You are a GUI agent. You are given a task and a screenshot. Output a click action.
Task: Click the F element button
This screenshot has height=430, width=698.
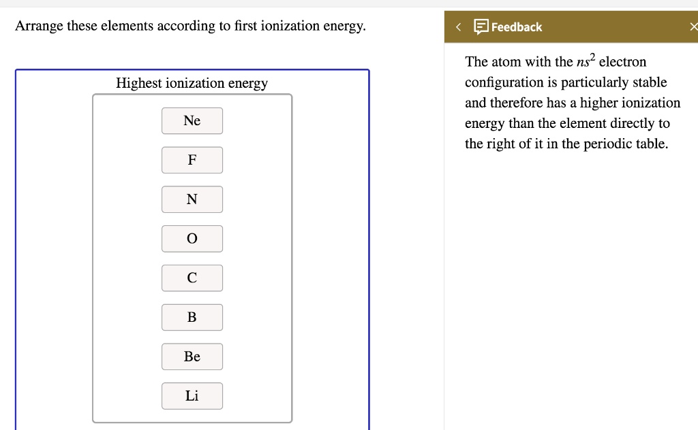(x=192, y=160)
